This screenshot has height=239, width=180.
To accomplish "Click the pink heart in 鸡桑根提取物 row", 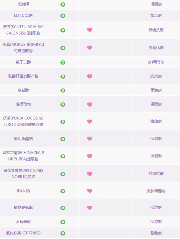I will (90, 48).
